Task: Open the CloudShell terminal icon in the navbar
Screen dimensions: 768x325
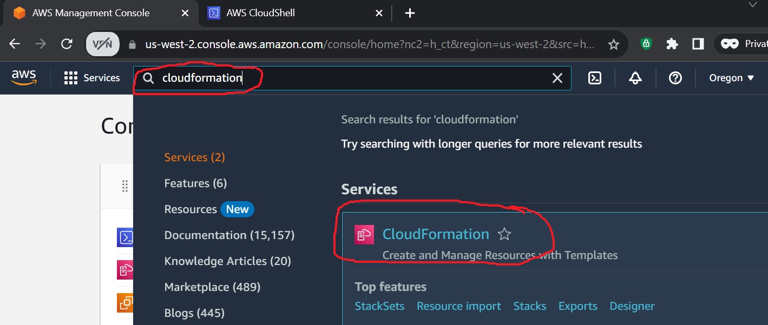Action: [594, 78]
